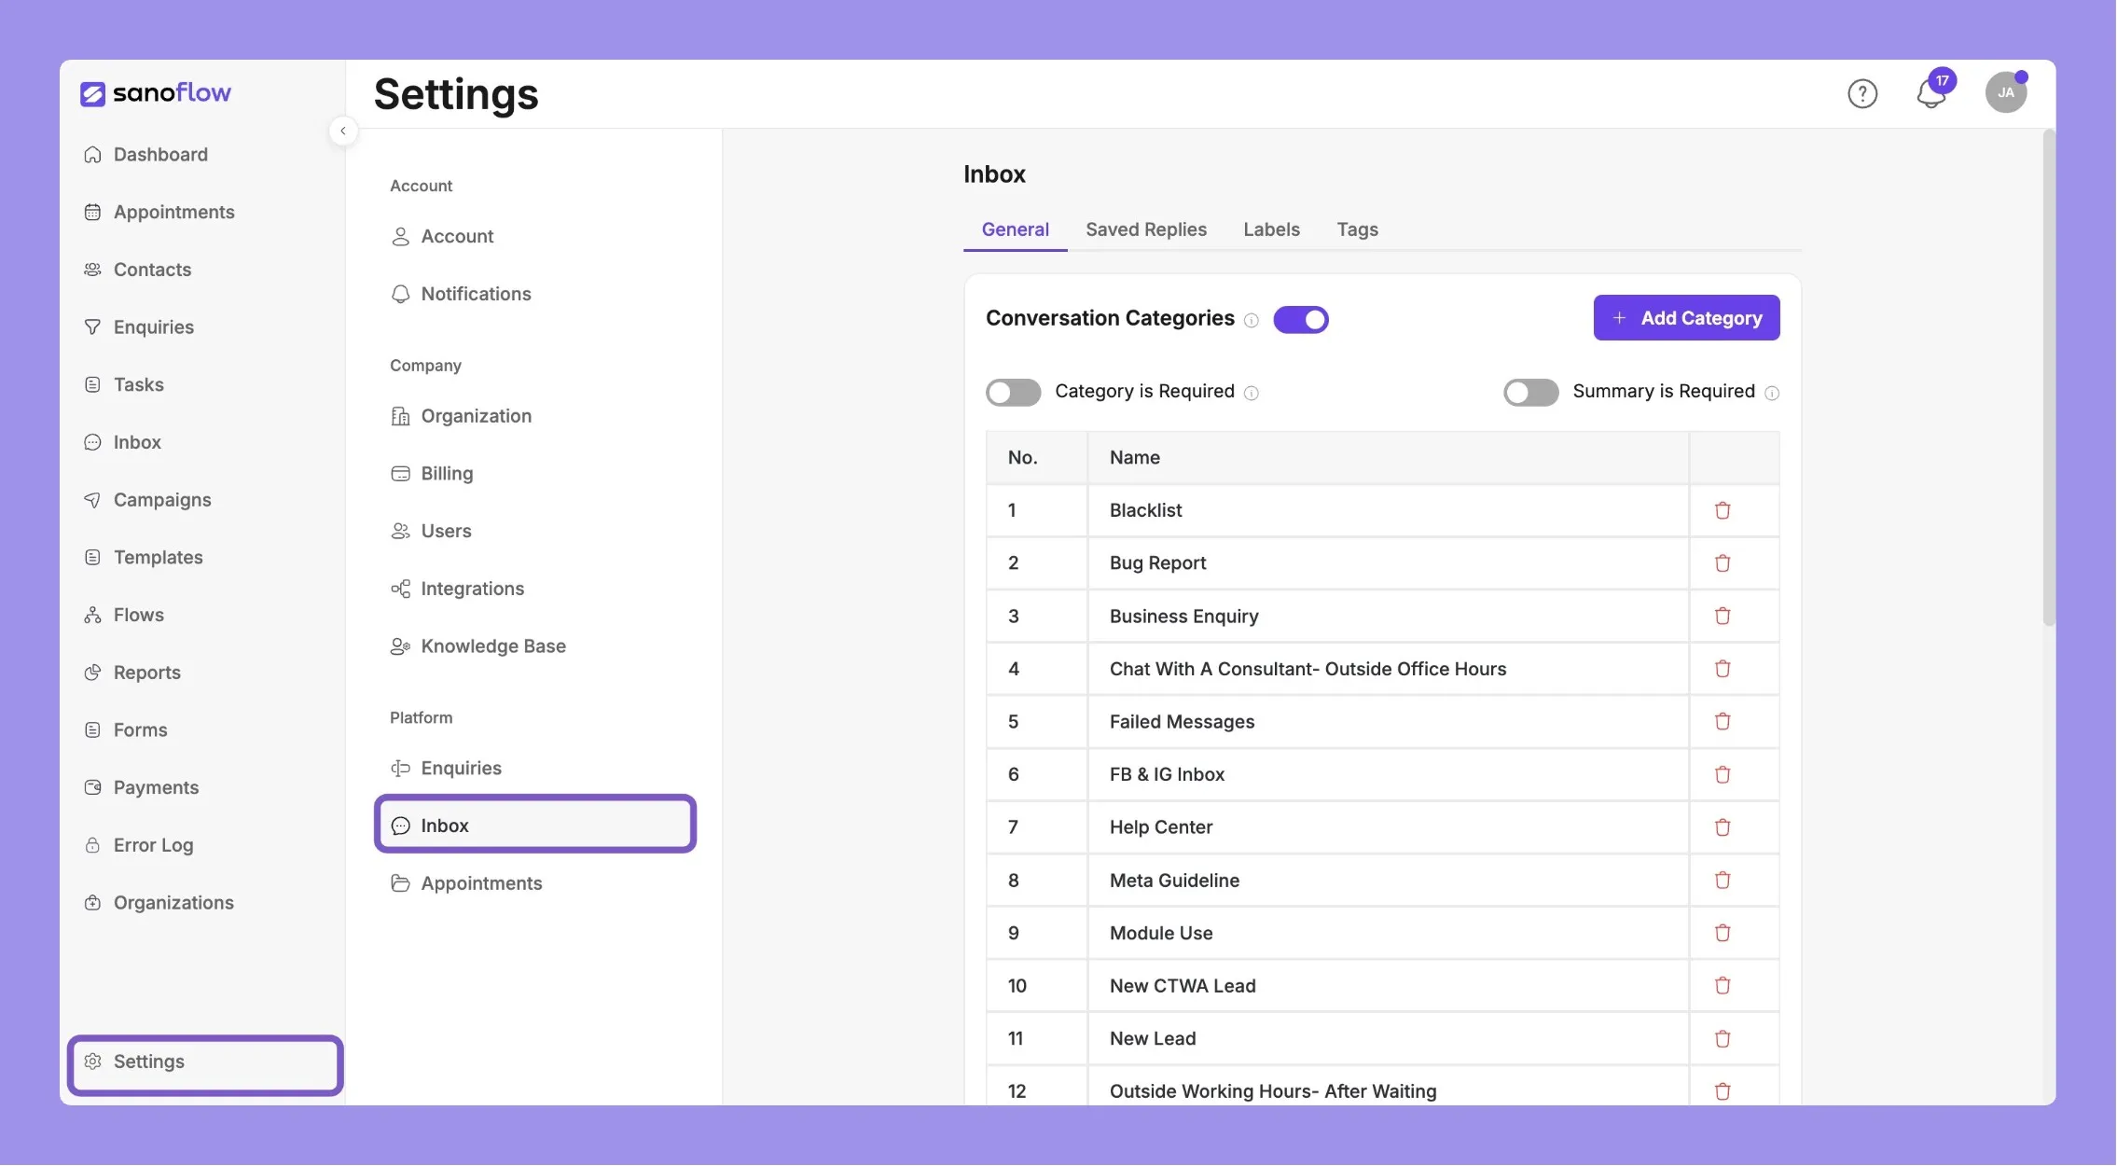2117x1166 pixels.
Task: Open Users settings page
Action: coord(431,531)
